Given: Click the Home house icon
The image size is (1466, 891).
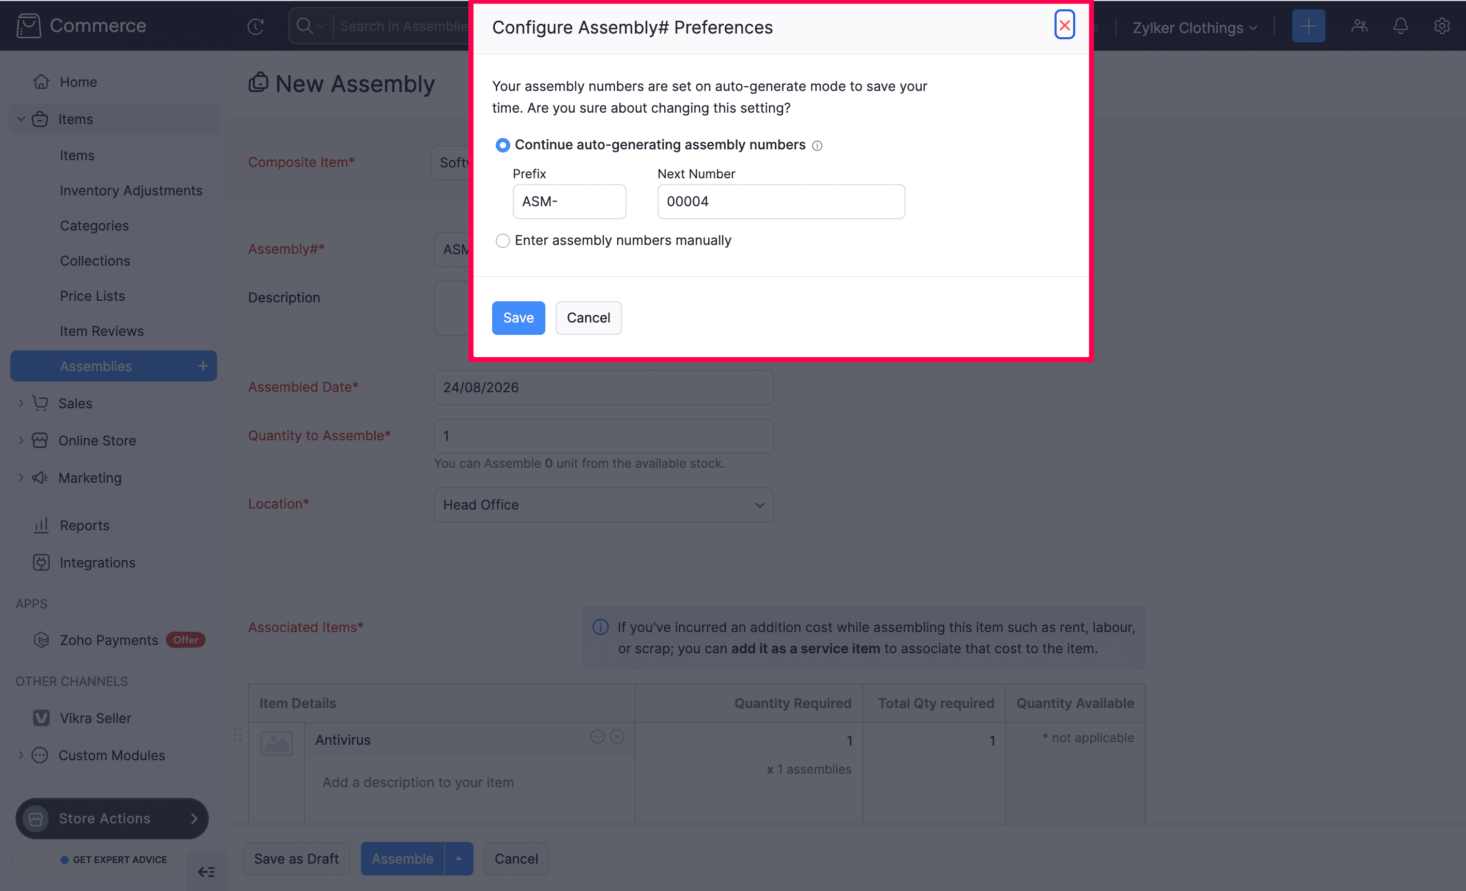Looking at the screenshot, I should point(41,82).
